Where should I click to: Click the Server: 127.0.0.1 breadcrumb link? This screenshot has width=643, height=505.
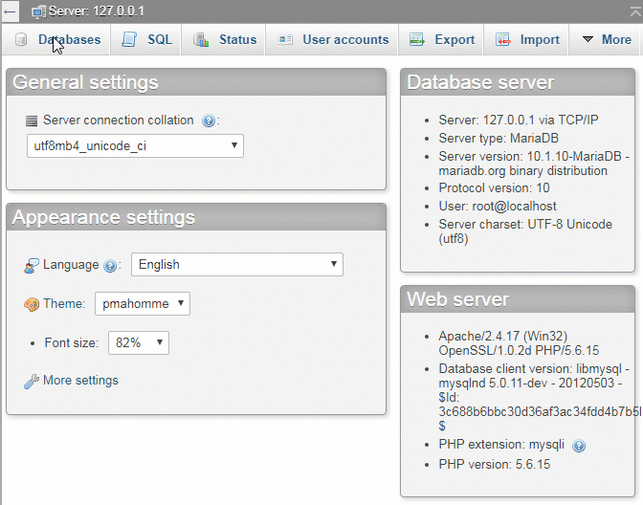click(89, 11)
